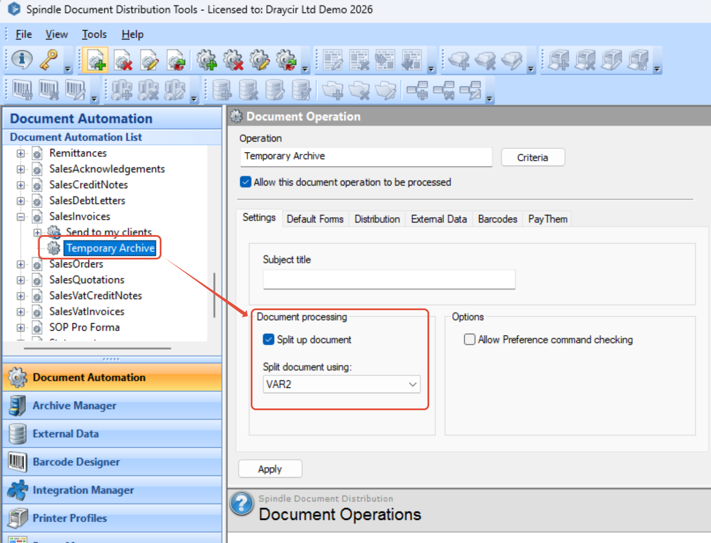Click the add folder toolbar icon

tap(333, 90)
